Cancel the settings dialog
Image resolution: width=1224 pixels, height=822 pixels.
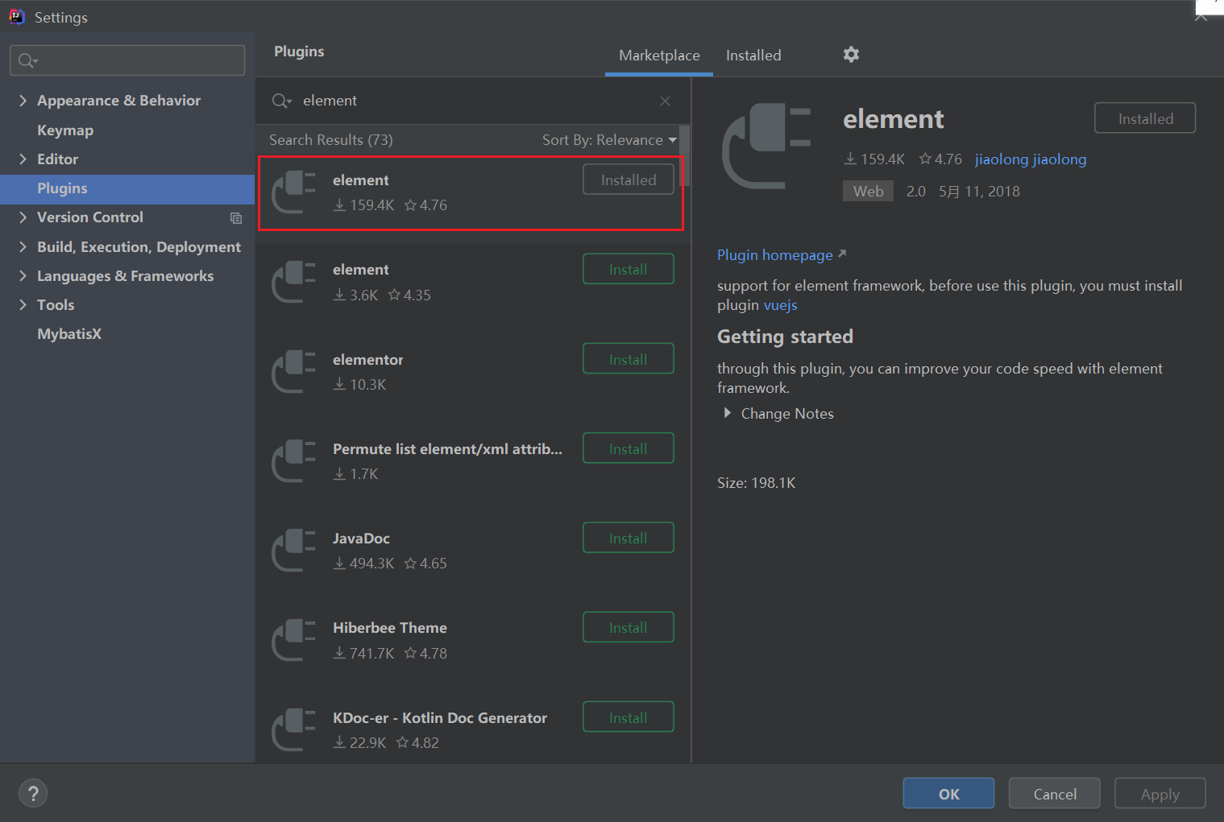click(x=1055, y=794)
